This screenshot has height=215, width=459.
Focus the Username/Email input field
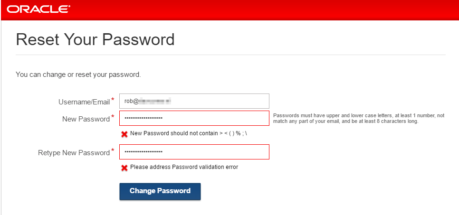(194, 101)
